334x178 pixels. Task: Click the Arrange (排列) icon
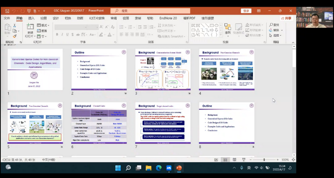coord(228,28)
